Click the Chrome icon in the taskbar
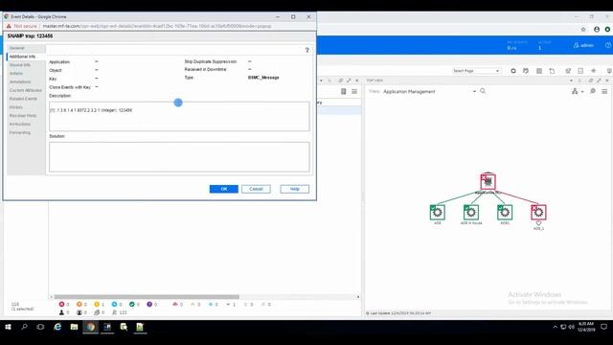 click(91, 327)
